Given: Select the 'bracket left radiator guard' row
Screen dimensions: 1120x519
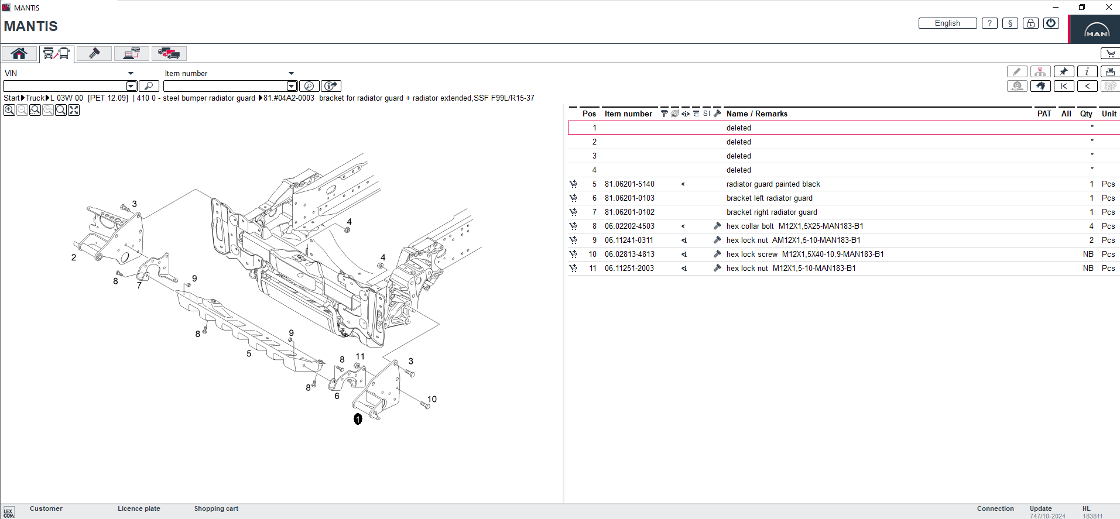Looking at the screenshot, I should [844, 198].
